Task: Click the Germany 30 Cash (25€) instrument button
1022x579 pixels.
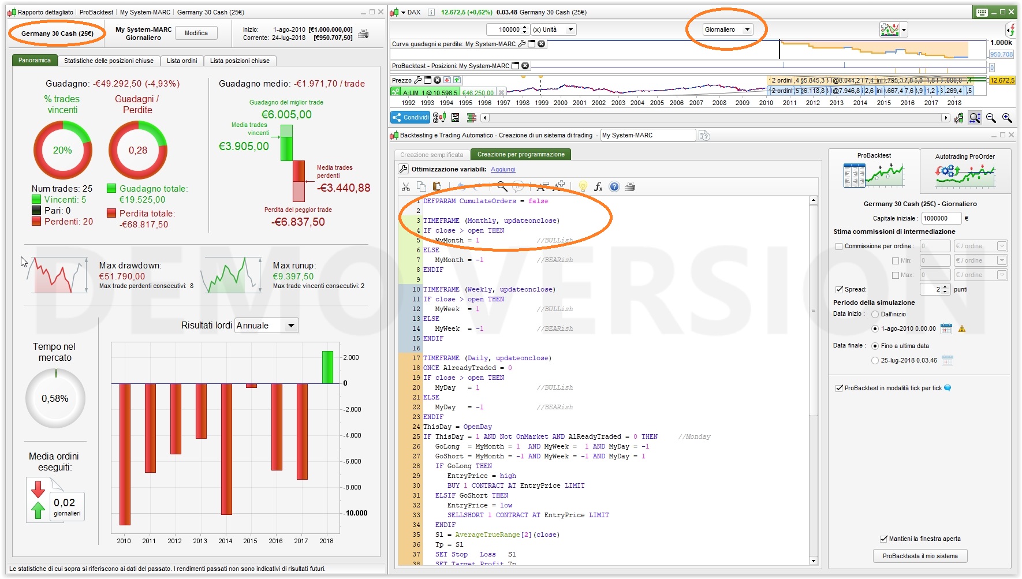Action: coord(57,33)
